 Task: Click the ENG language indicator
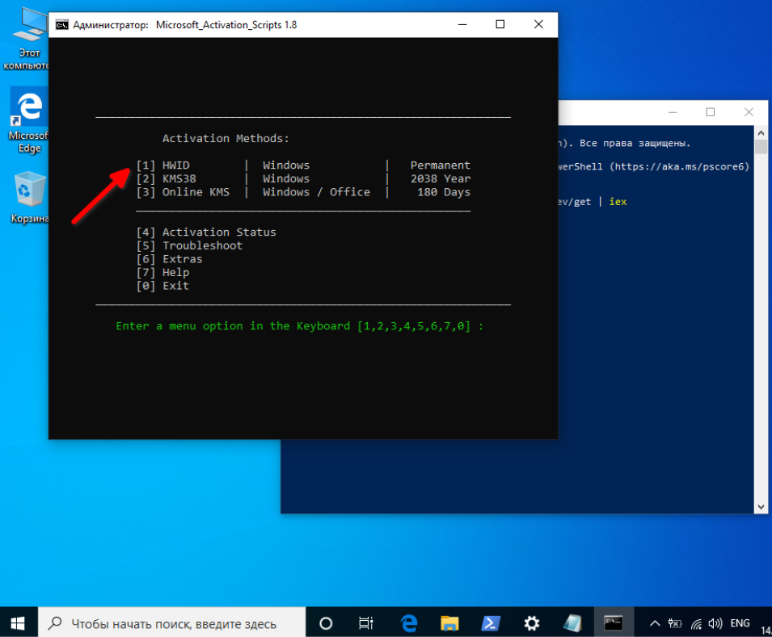(740, 624)
